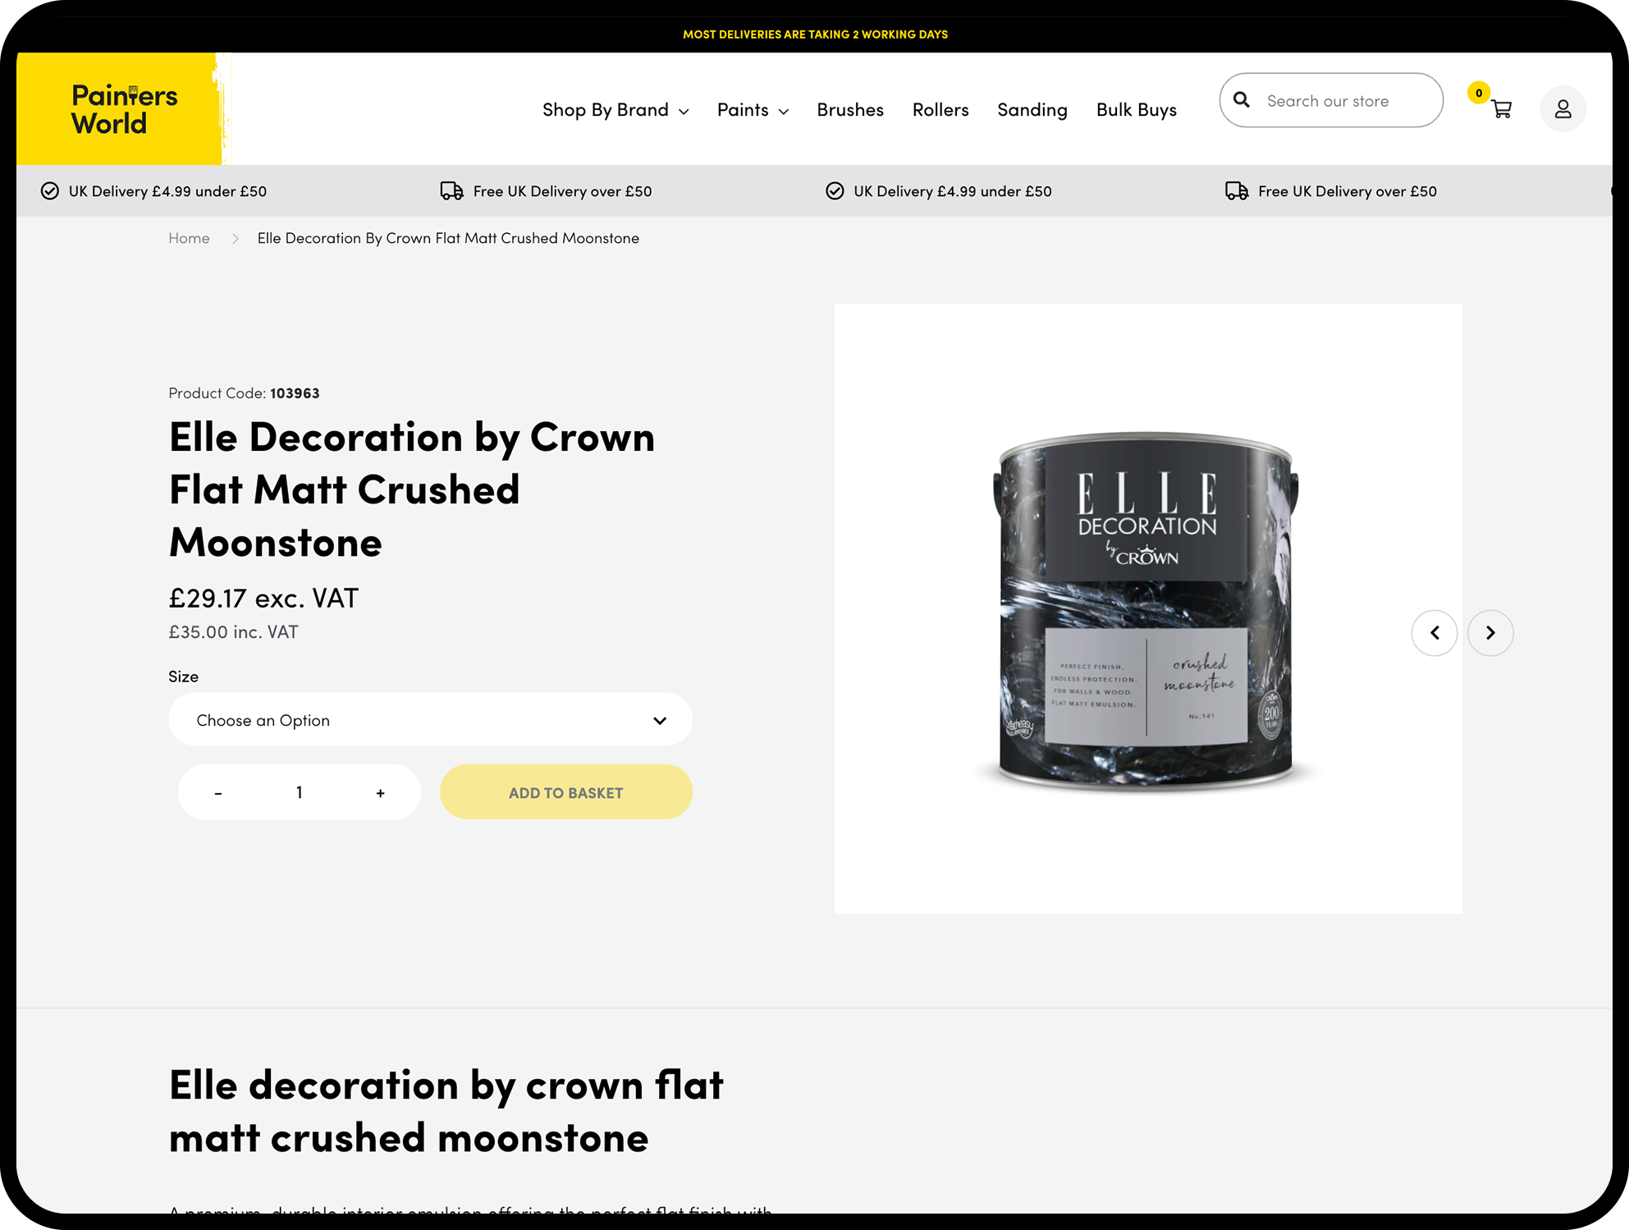
Task: Increase quantity with plus button
Action: [380, 793]
